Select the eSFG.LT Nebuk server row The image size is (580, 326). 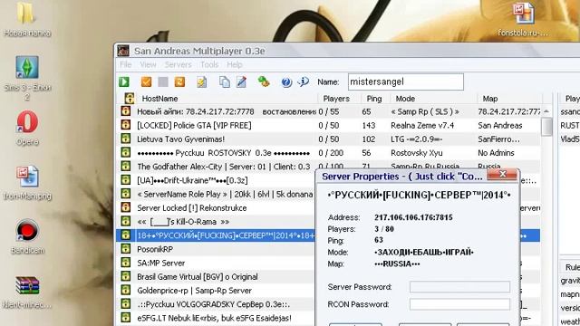pos(216,318)
